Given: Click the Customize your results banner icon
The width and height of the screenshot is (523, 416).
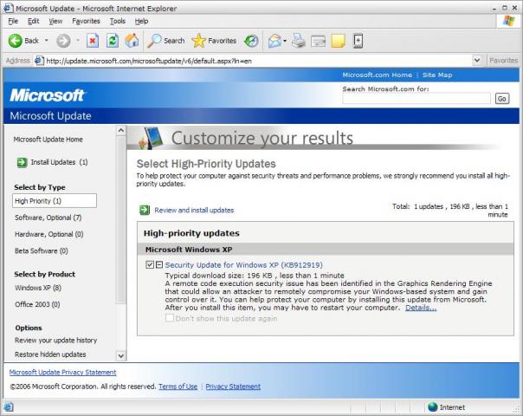Looking at the screenshot, I should click(151, 138).
